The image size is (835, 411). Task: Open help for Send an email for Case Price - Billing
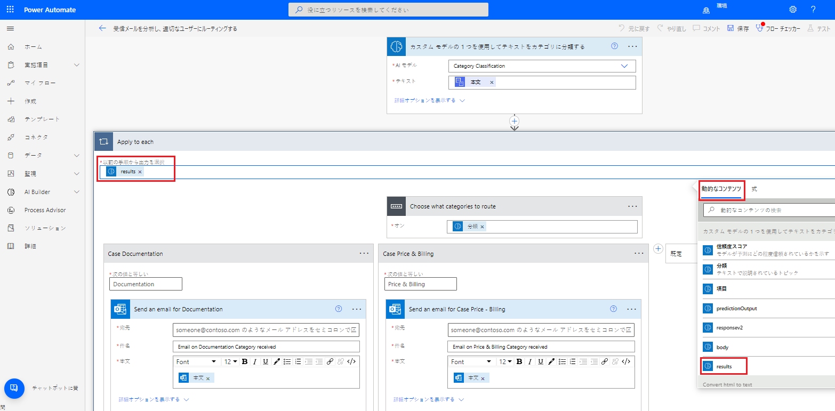[613, 309]
